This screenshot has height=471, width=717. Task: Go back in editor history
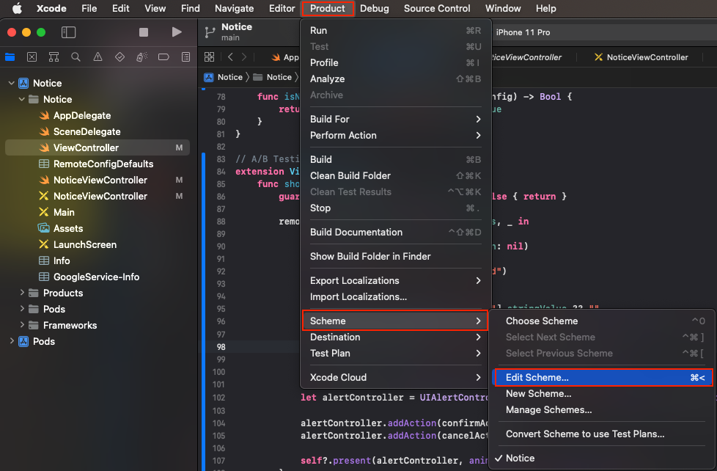tap(230, 57)
